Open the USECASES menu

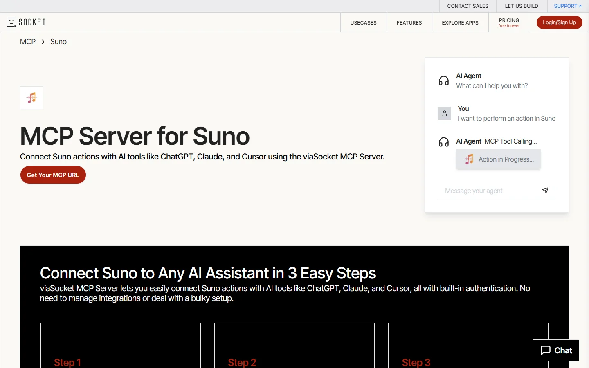[x=364, y=22]
